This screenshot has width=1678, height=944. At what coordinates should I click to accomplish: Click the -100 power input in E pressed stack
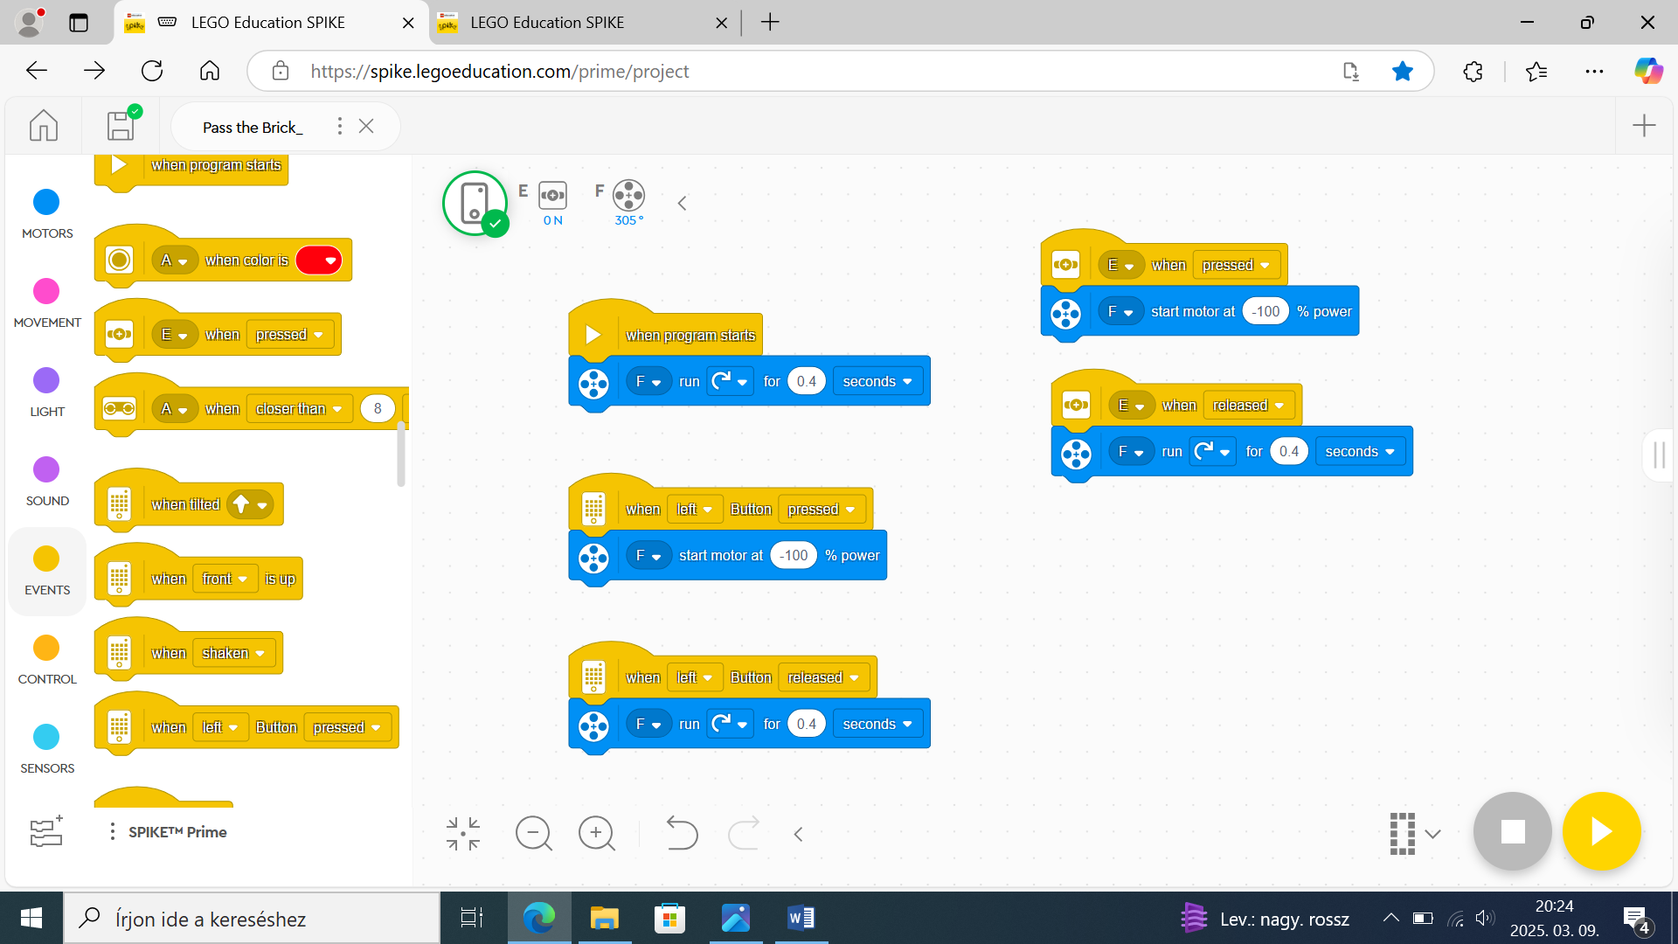1265,312
